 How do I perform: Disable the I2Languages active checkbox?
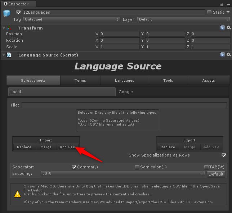(18, 12)
